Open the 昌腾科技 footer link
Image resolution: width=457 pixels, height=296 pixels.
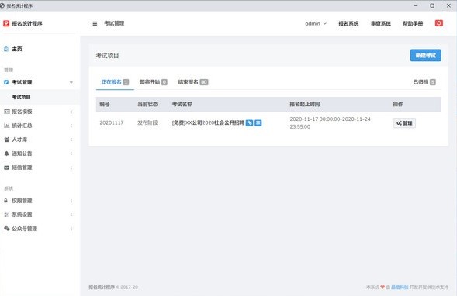pyautogui.click(x=400, y=287)
